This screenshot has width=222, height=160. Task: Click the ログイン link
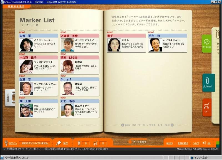pos(13,143)
